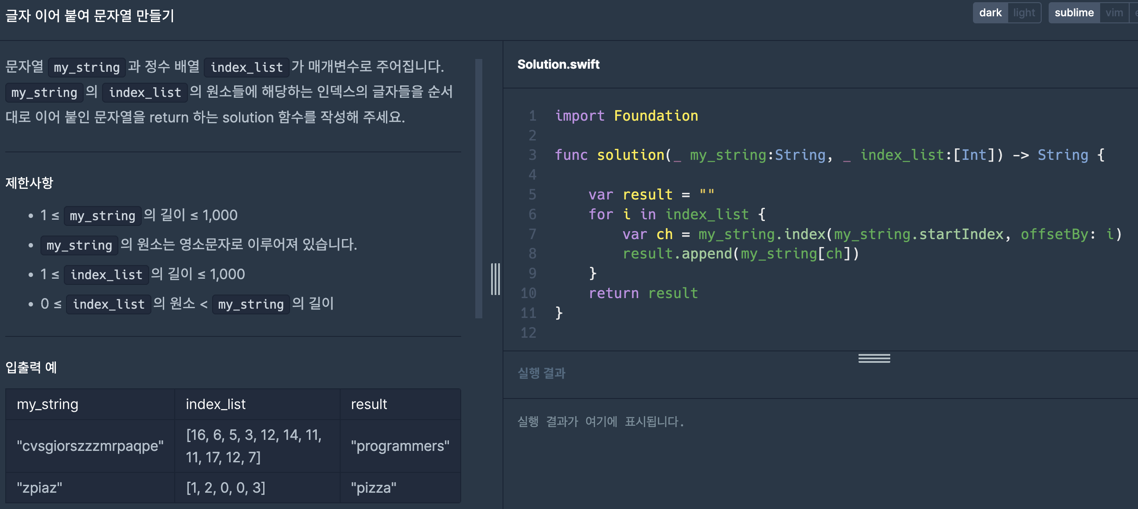Select the Solution.swift file tab
This screenshot has height=509, width=1138.
click(558, 65)
